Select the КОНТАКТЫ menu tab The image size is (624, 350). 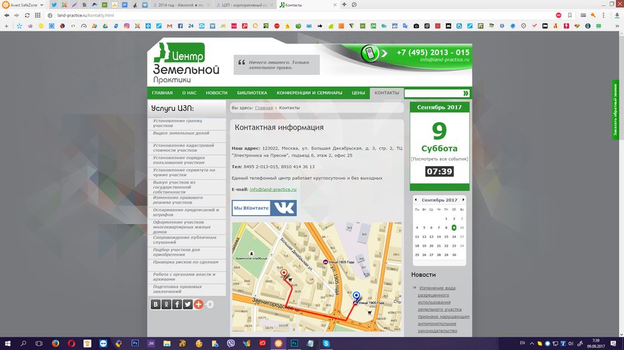pyautogui.click(x=386, y=93)
